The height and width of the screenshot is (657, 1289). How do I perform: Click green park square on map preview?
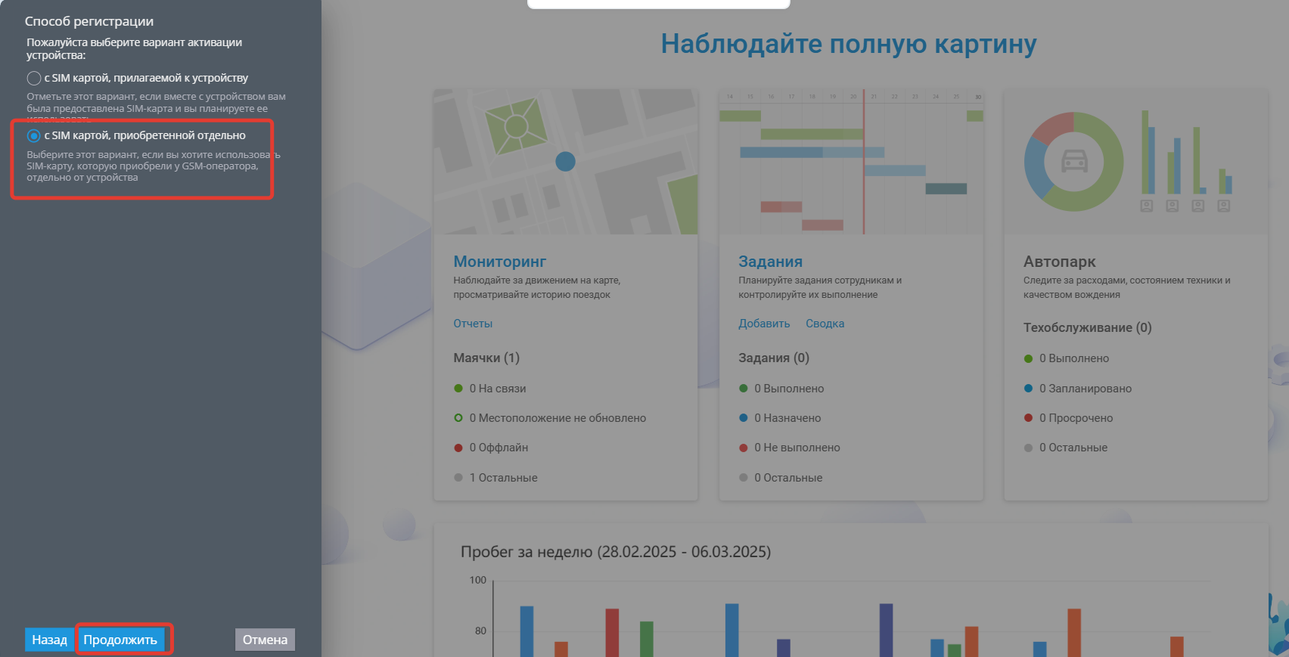[x=516, y=126]
